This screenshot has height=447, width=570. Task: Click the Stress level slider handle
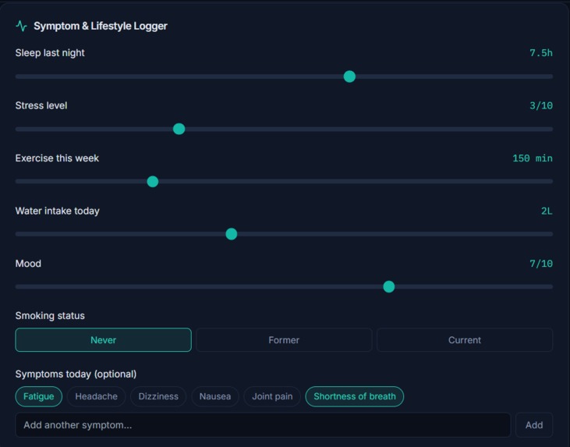(179, 129)
